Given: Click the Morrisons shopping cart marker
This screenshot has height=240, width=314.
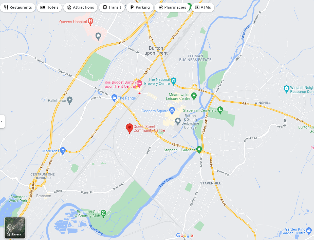Looking at the screenshot, I should click(63, 151).
